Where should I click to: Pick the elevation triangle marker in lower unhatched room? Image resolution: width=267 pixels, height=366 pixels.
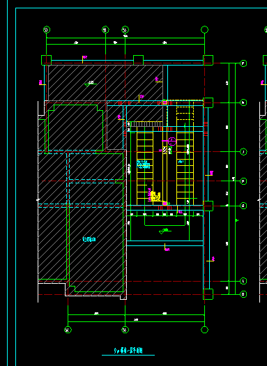click(x=162, y=232)
